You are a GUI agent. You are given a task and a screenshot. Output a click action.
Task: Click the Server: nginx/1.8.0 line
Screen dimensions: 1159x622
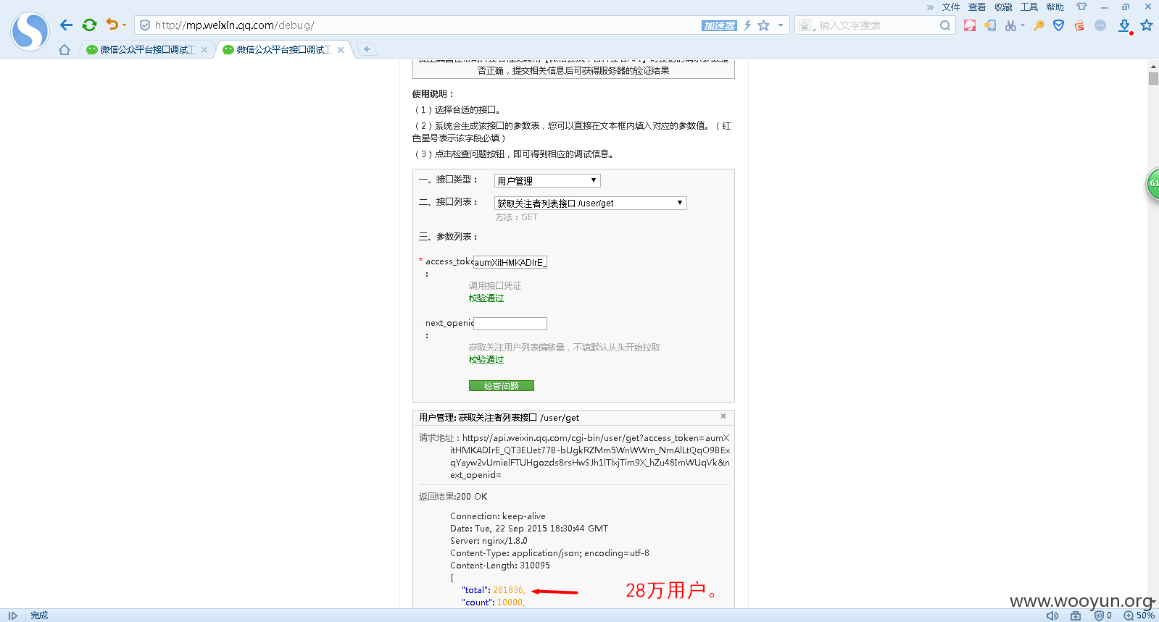click(x=489, y=541)
